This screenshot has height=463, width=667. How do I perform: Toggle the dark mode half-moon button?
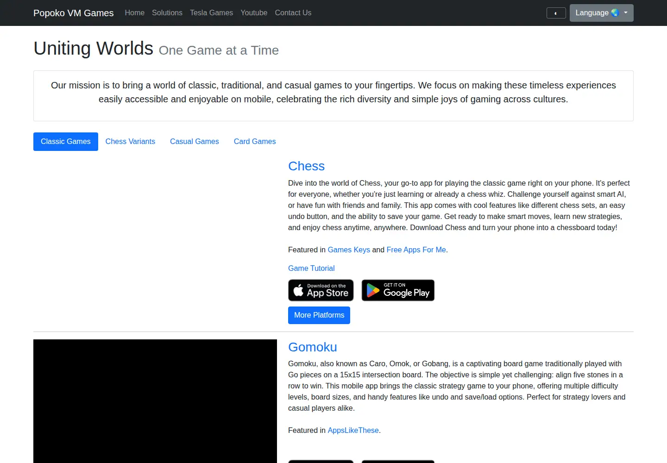[556, 13]
